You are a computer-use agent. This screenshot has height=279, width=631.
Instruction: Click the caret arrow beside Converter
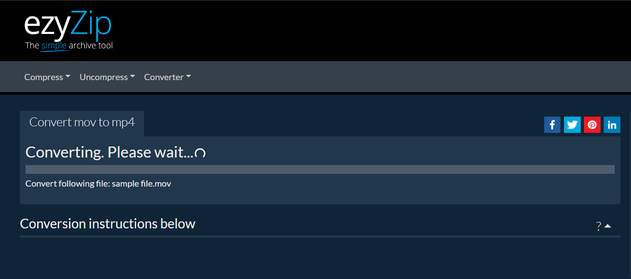[189, 77]
